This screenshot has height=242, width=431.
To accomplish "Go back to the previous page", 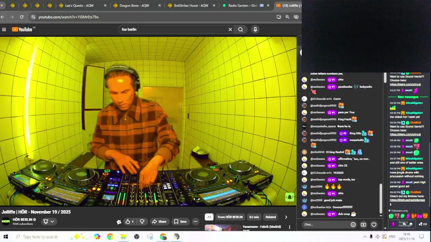I will pos(2,17).
